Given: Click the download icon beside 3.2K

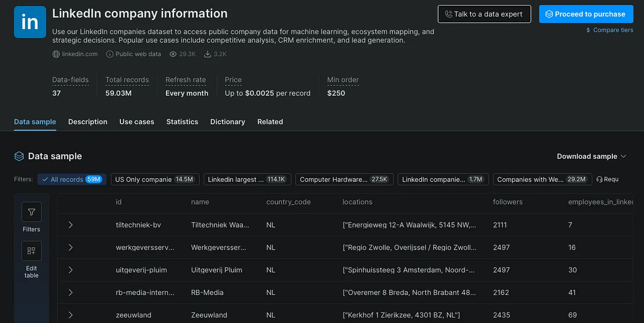Looking at the screenshot, I should click(207, 54).
